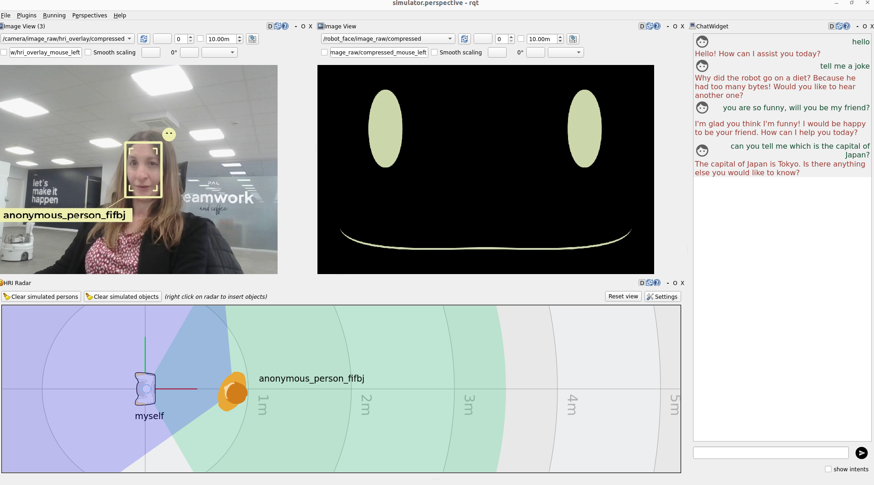Clear simulated persons from radar
874x485 pixels.
(41, 296)
